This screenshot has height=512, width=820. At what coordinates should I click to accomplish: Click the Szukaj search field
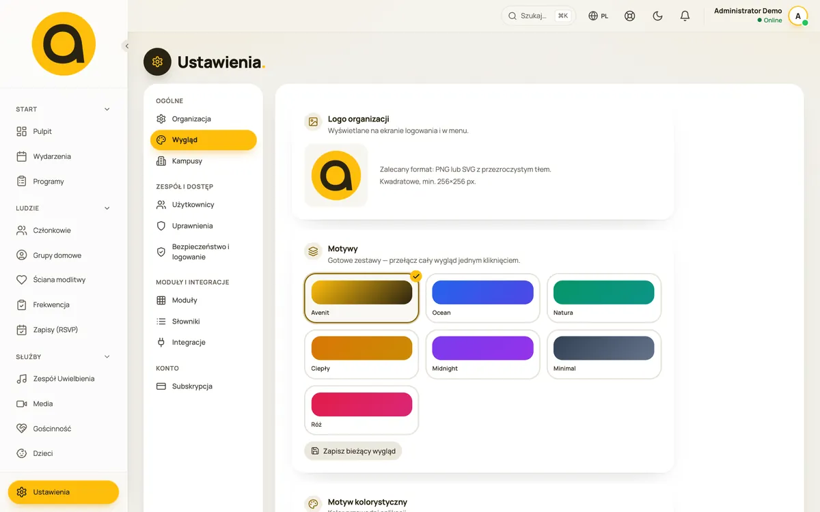point(538,16)
